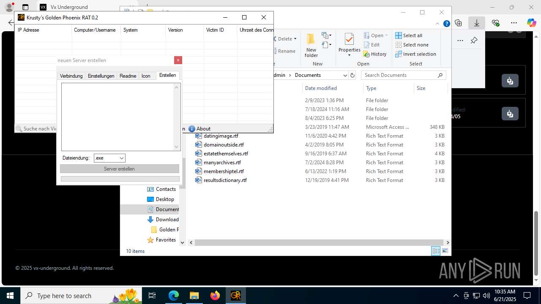Select the Erstellen tab

click(168, 75)
